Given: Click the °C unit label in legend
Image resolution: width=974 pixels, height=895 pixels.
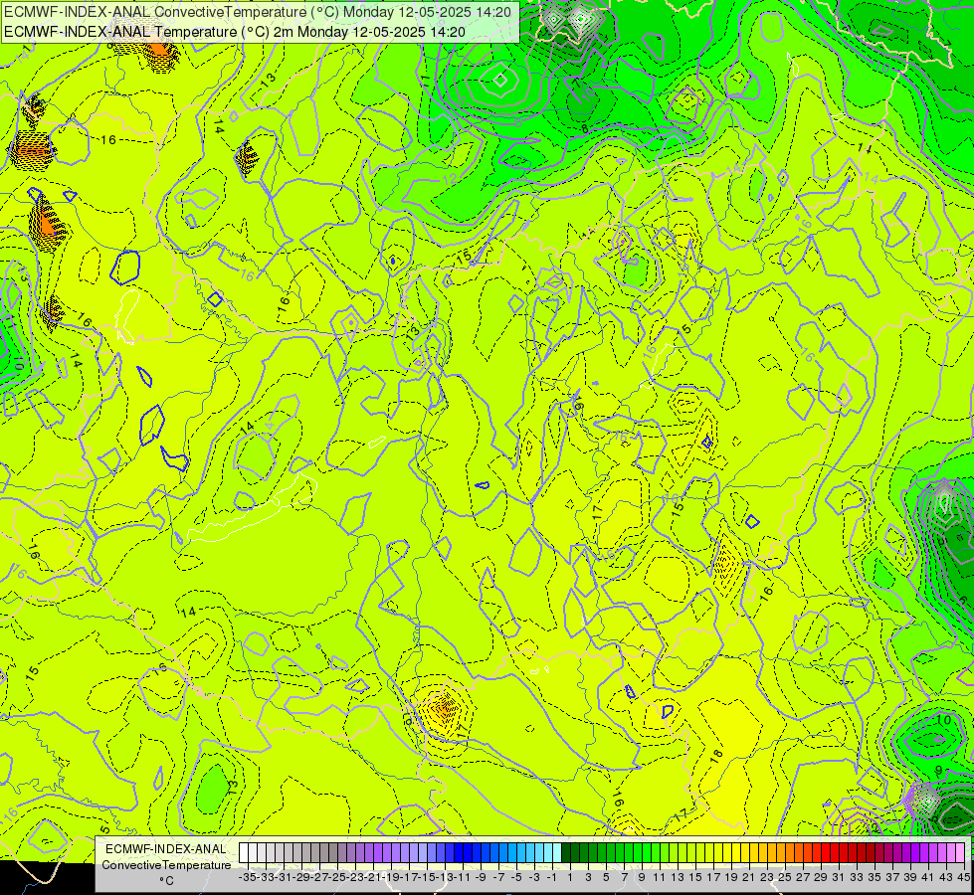Looking at the screenshot, I should tap(166, 880).
